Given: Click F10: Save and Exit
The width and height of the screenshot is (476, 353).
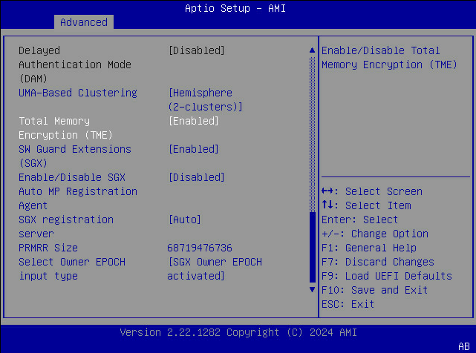Looking at the screenshot, I should 374,290.
